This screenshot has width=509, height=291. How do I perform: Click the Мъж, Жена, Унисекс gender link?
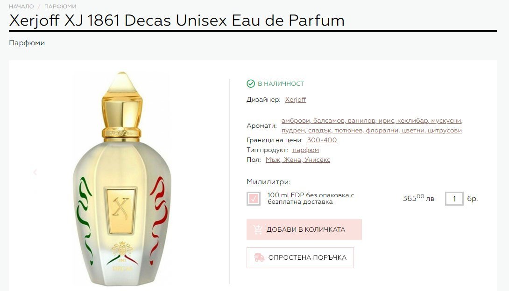297,160
